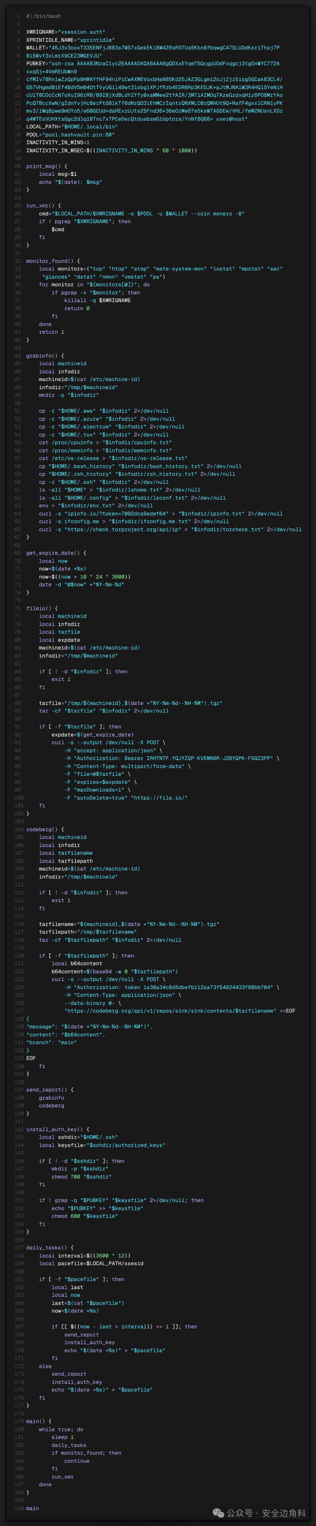Click the local pacefile=$LOCAL_PATH/ssesid line

91,1263
